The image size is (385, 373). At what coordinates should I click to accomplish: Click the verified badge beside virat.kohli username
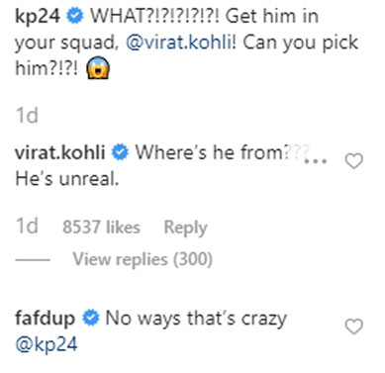tap(120, 152)
